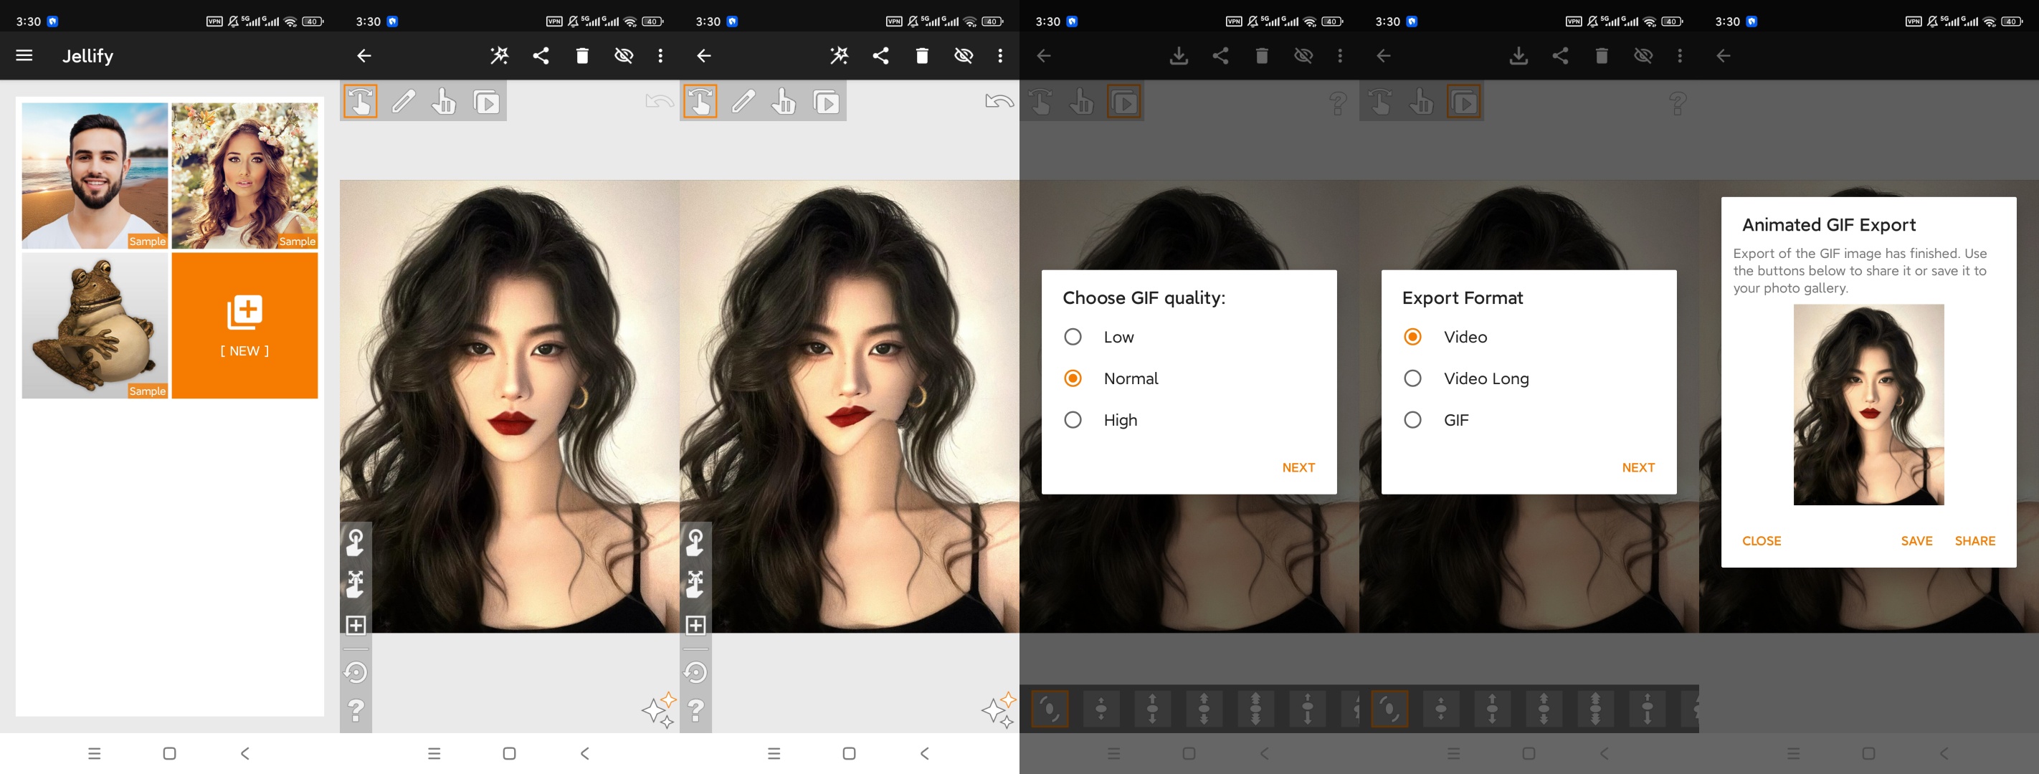Tap NEXT in Export Format dialog

(1638, 468)
